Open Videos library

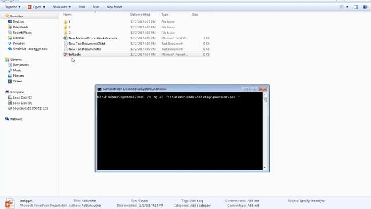(17, 81)
